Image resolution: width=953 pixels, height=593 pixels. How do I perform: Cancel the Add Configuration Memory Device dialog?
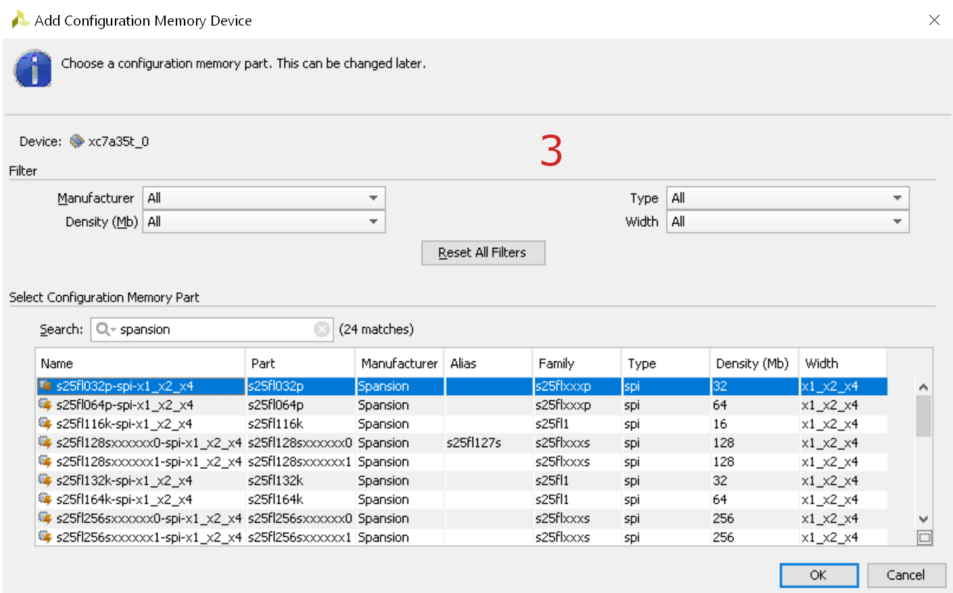pos(906,575)
